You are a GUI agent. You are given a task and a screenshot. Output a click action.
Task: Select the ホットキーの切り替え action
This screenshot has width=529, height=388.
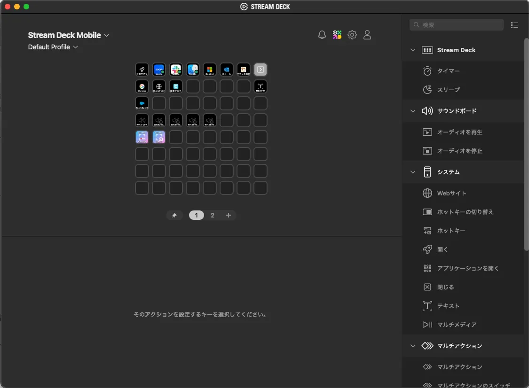(x=463, y=212)
